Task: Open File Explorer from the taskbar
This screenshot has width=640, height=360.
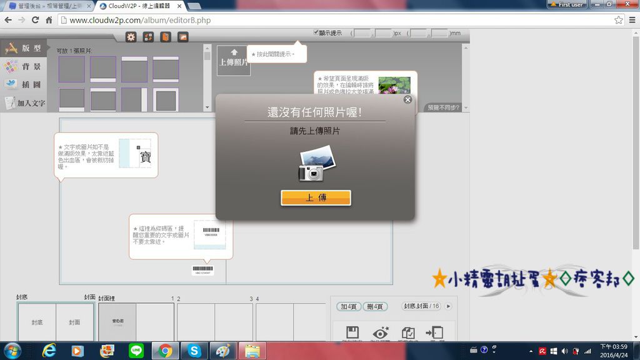Action: pos(252,351)
